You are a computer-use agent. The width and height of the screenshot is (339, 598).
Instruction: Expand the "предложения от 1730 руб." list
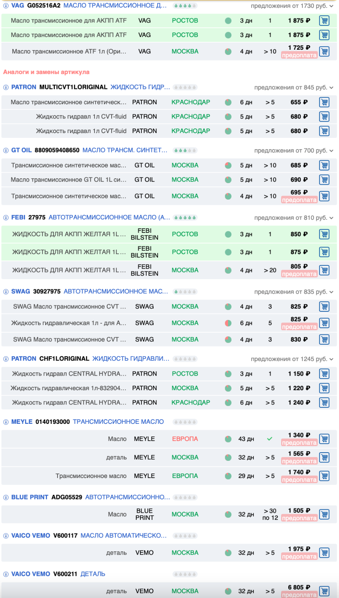[x=292, y=6]
